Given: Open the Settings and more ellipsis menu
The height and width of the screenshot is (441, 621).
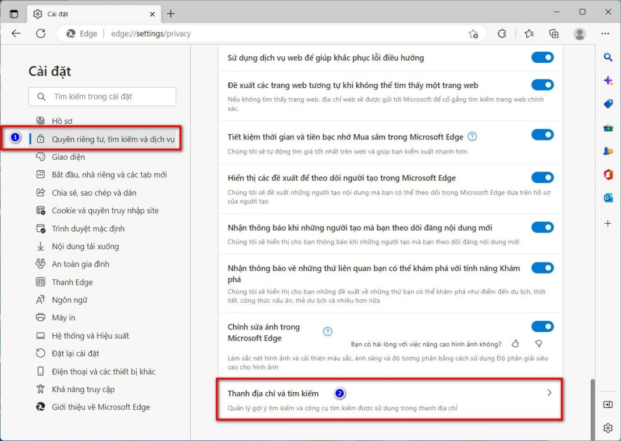Looking at the screenshot, I should click(x=605, y=34).
